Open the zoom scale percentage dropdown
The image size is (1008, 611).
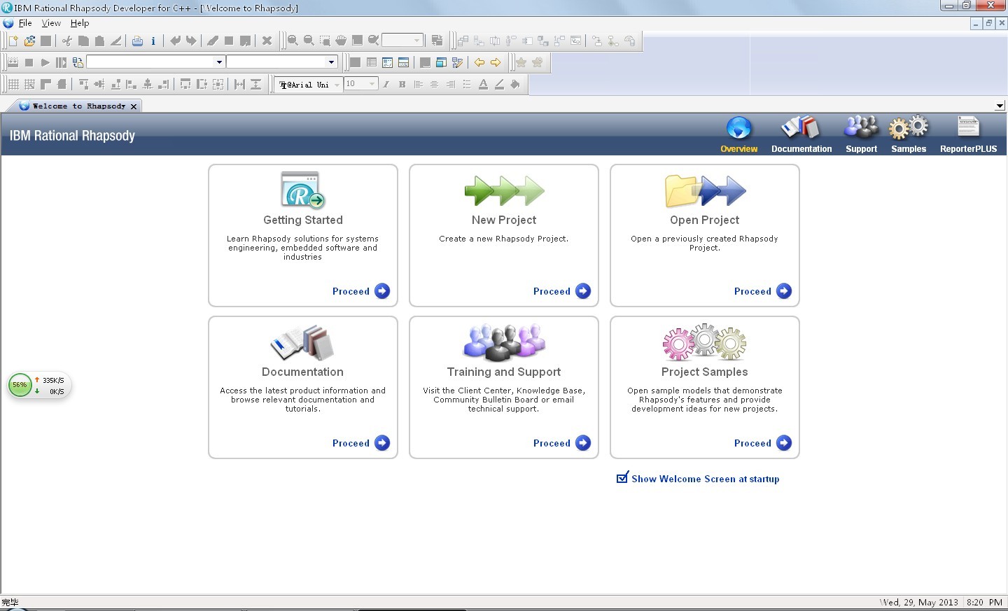coord(416,41)
